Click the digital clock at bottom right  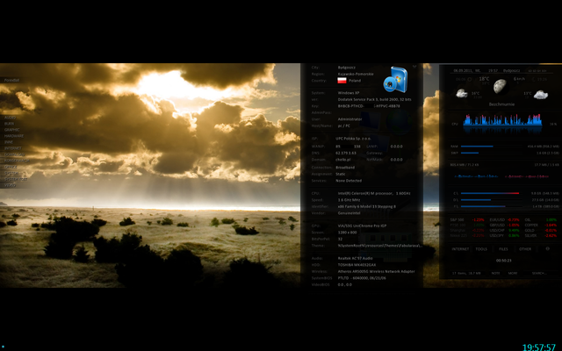click(x=538, y=347)
